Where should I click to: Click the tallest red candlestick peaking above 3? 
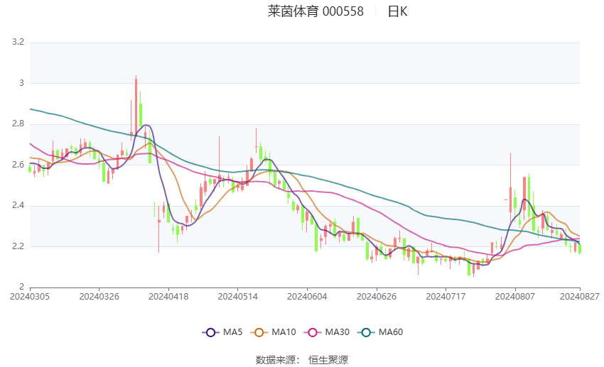click(x=136, y=106)
